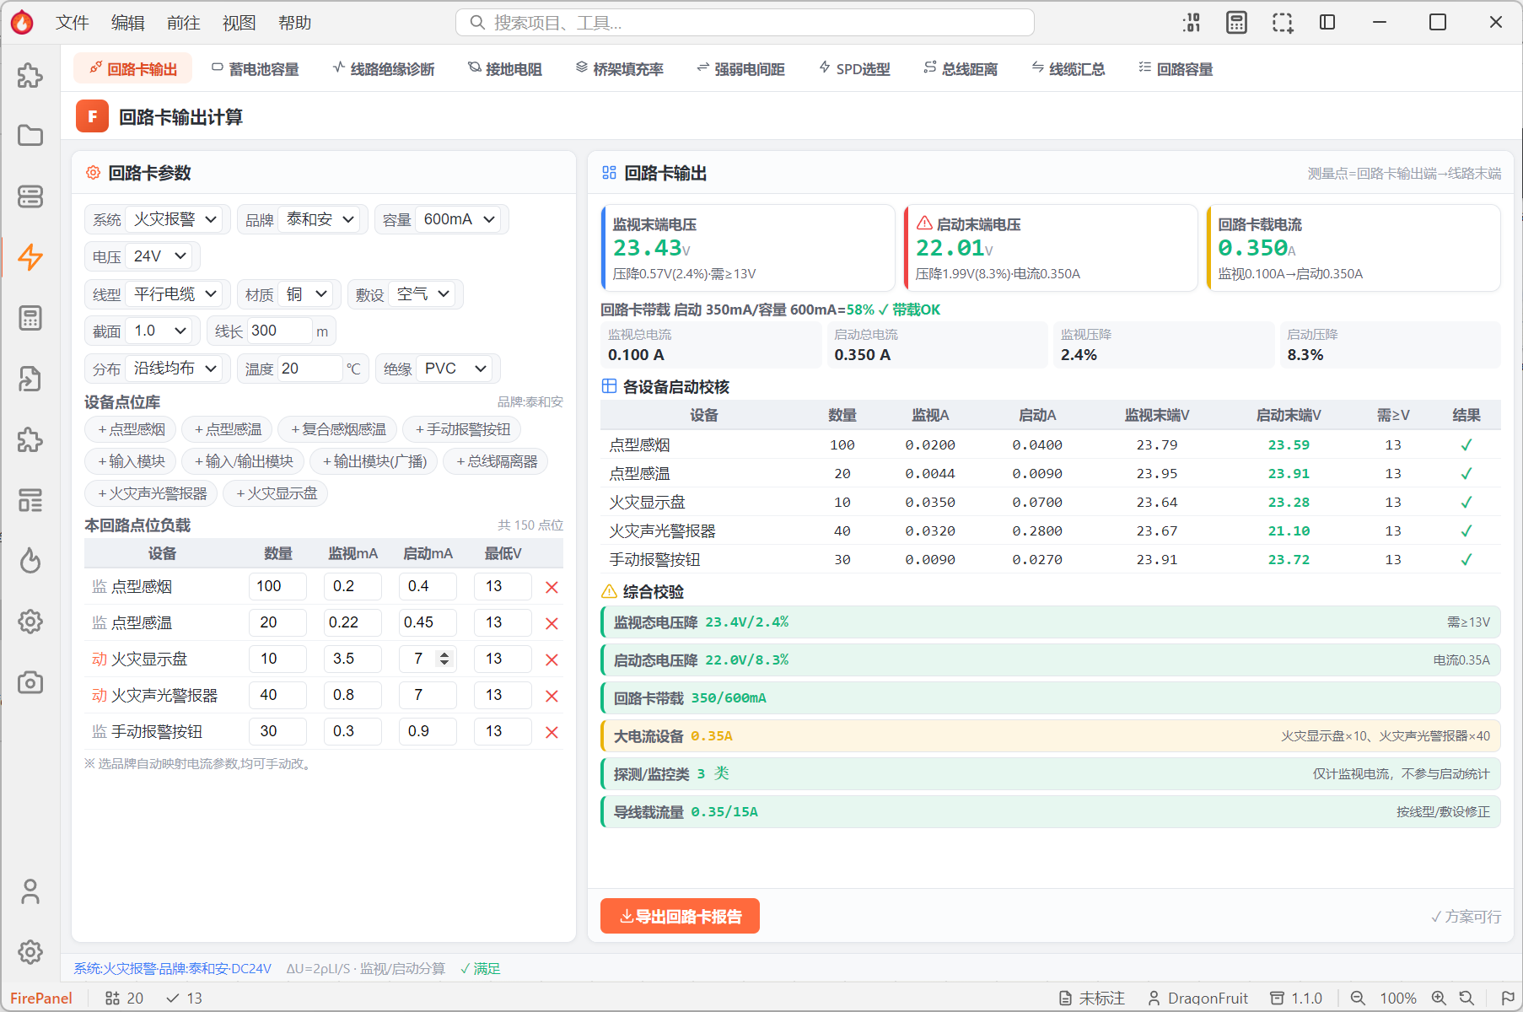The width and height of the screenshot is (1523, 1012).
Task: Click stepper arrows on 火灾显示盘 启动mA
Action: (x=445, y=659)
